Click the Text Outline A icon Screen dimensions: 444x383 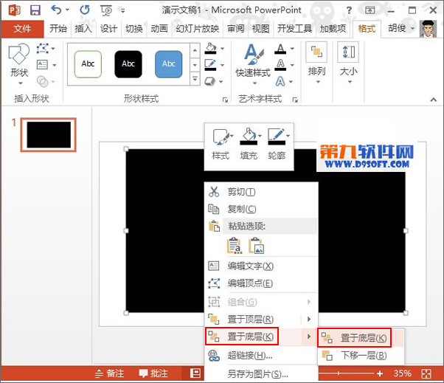280,65
